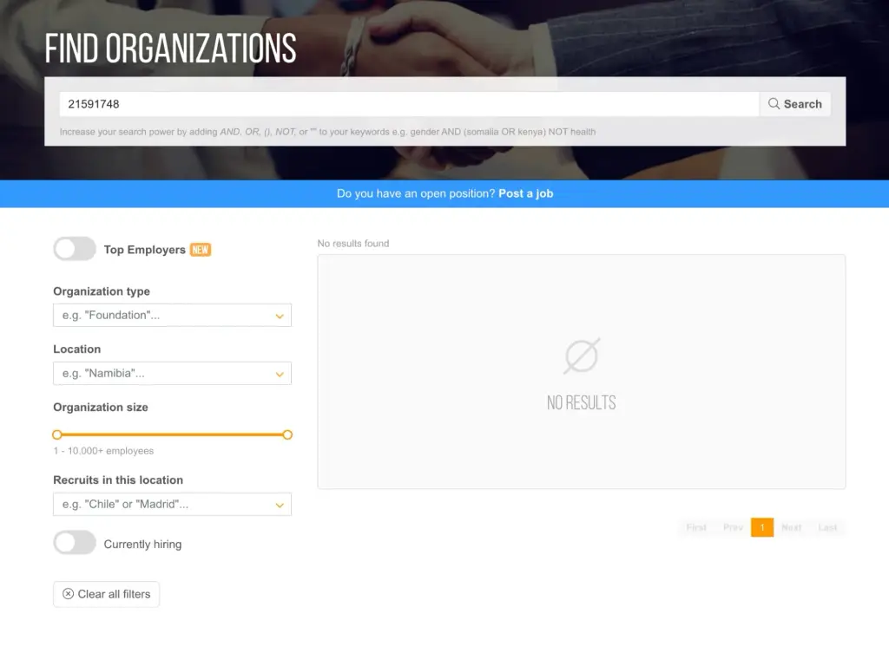Click the "1 - 10,000+ employees" range text
The height and width of the screenshot is (666, 889).
(104, 451)
